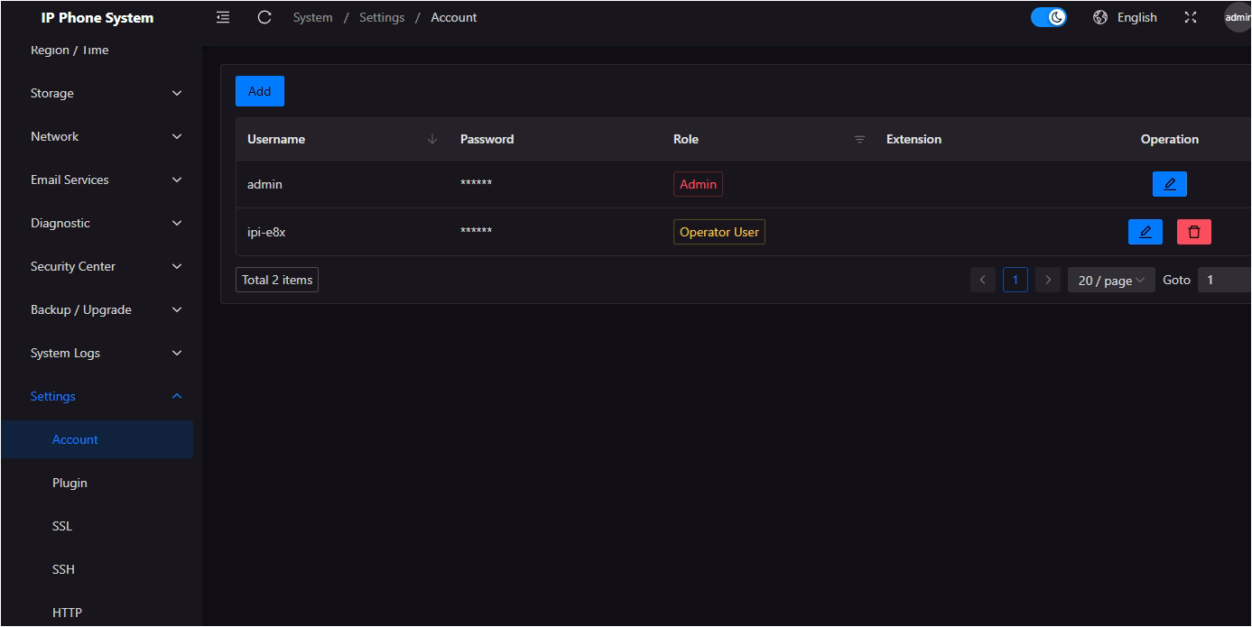Viewport: 1252px width, 627px height.
Task: Toggle the dark mode switch
Action: (1048, 17)
